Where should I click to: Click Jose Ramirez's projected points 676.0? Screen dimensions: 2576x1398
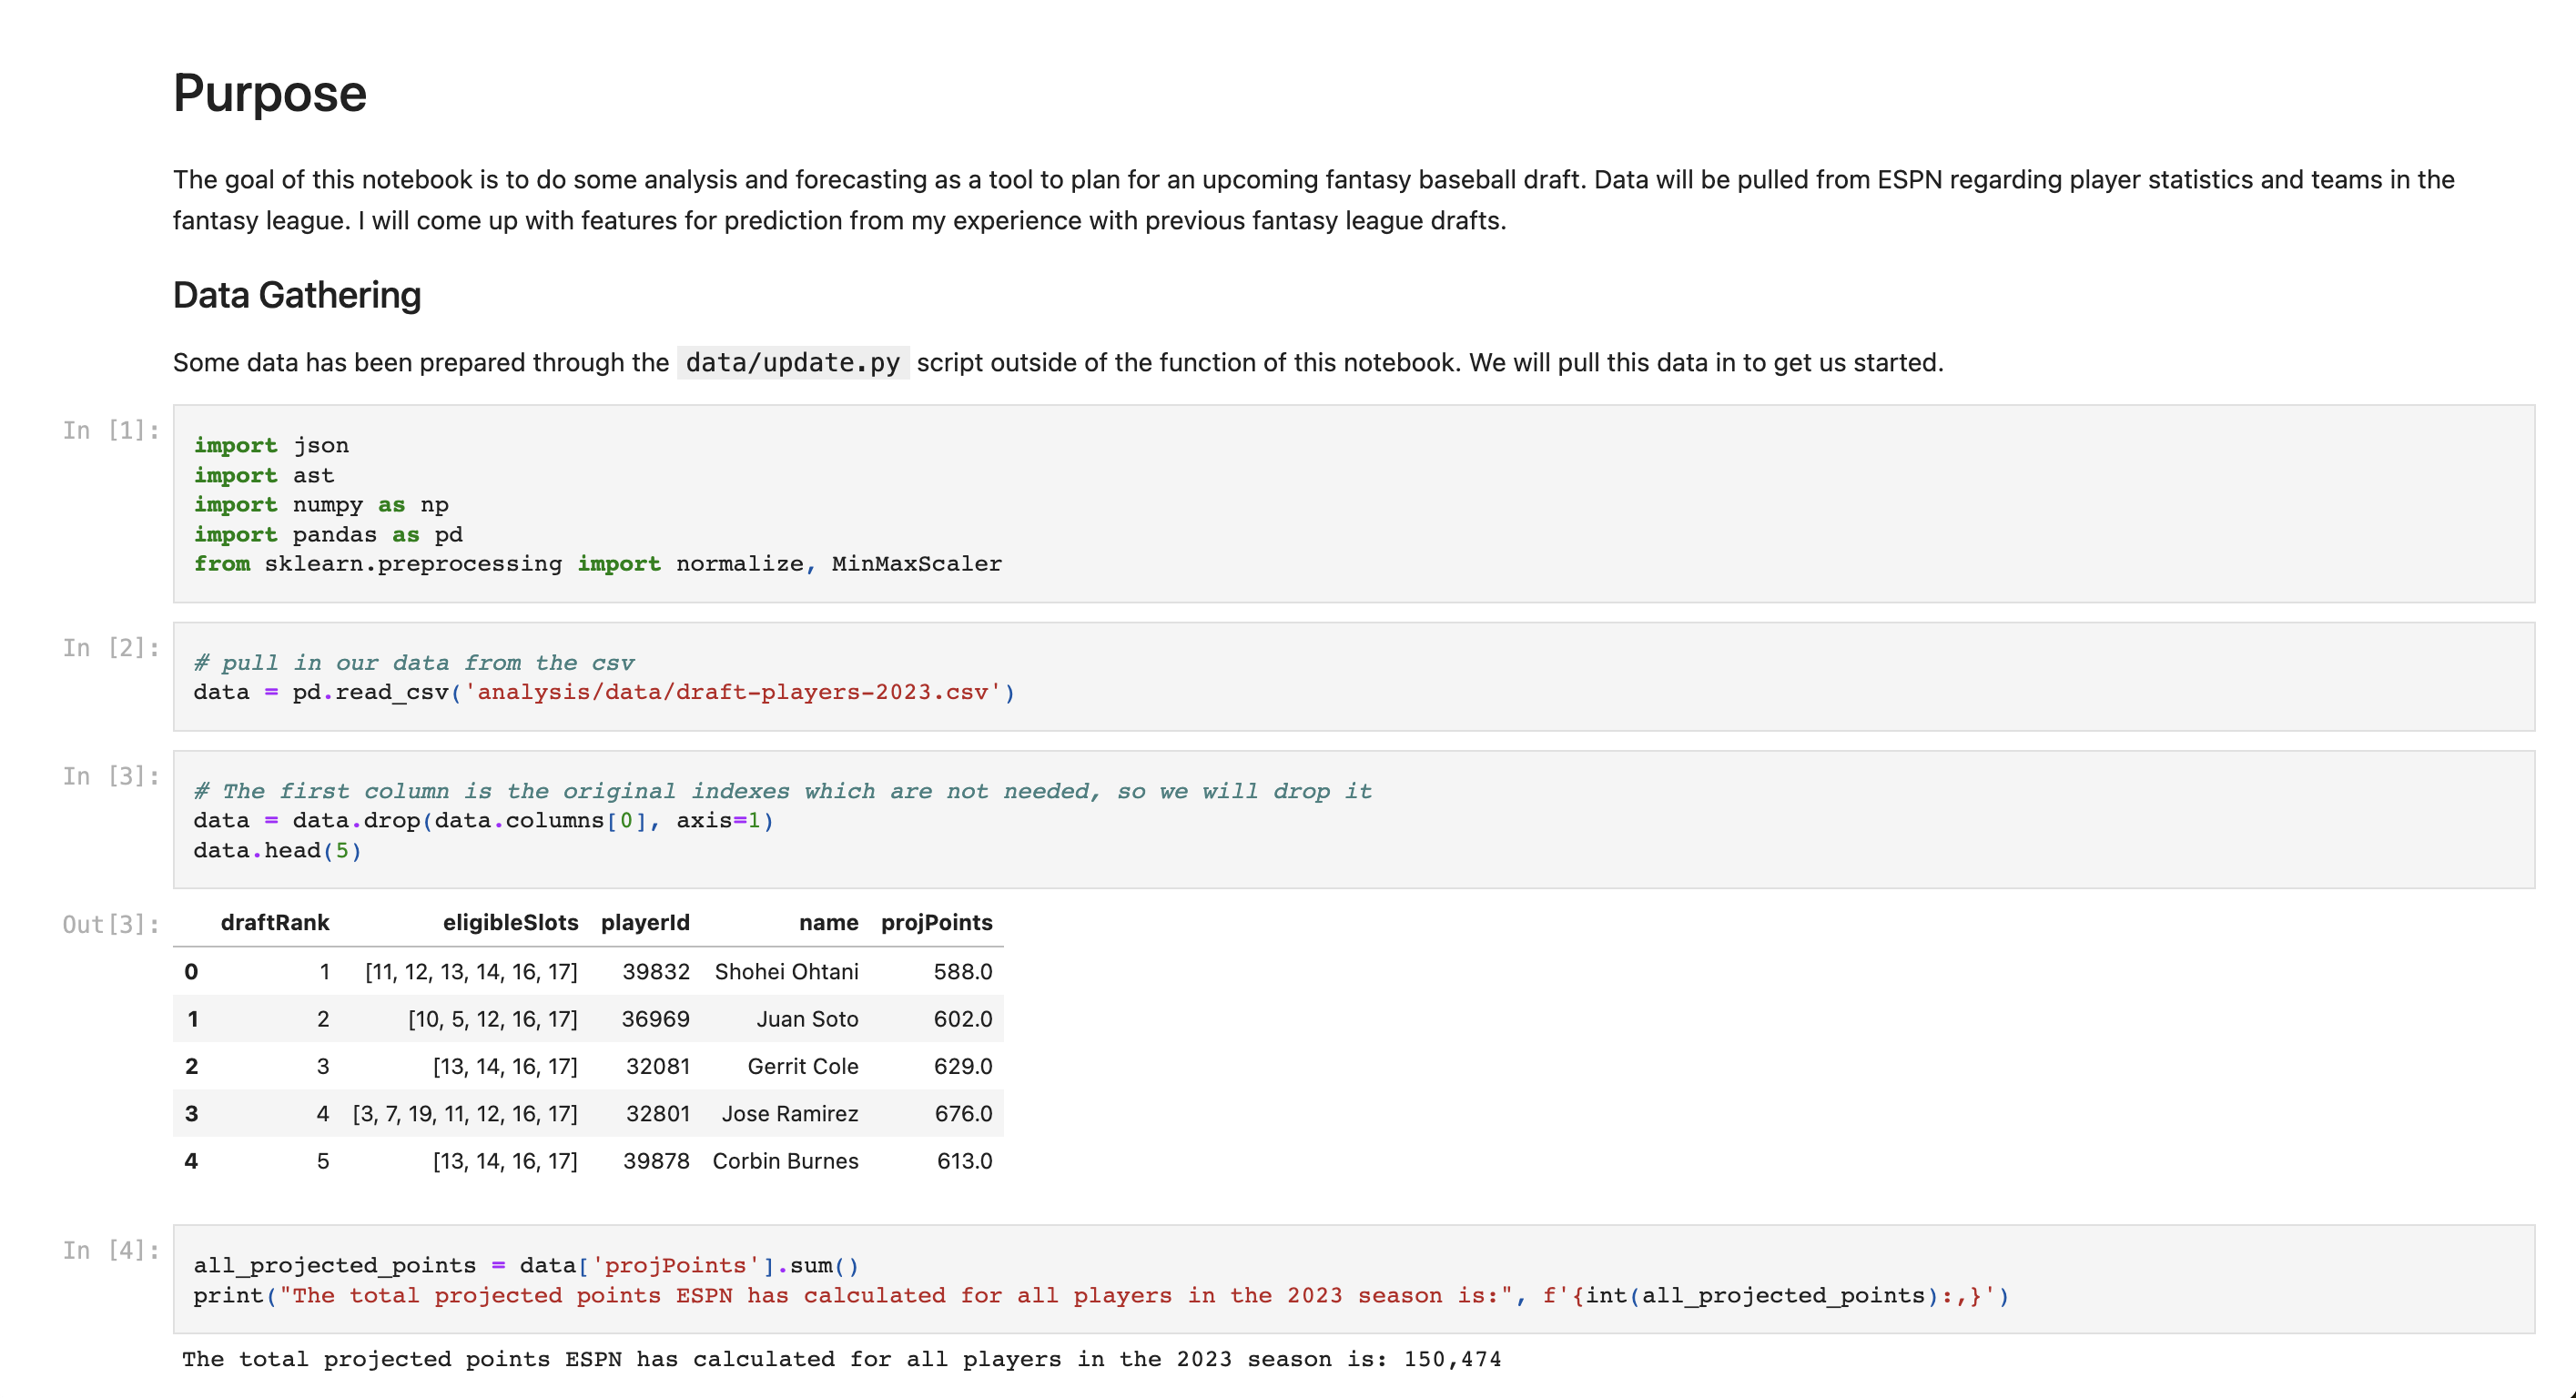click(962, 1113)
